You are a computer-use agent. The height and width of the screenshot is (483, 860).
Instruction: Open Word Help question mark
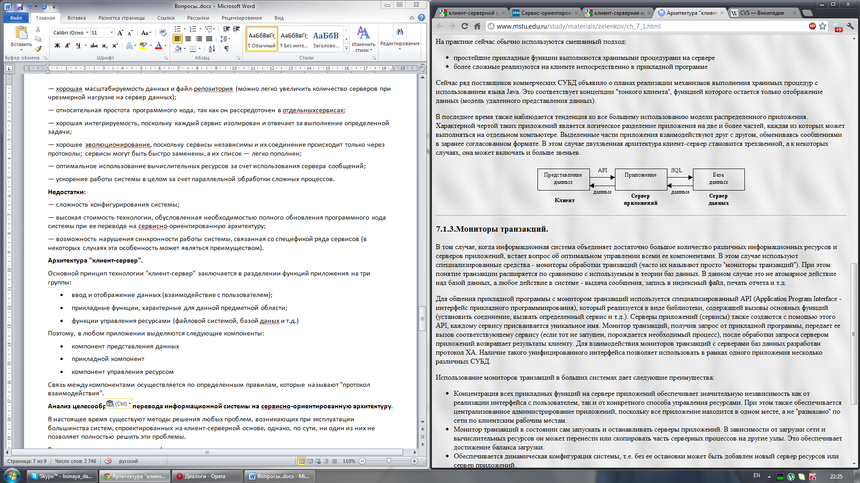(421, 17)
